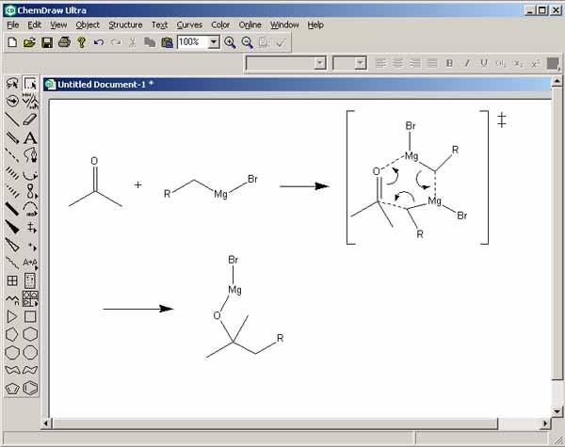Select the Bold Bond tool
The width and height of the screenshot is (565, 447).
pyautogui.click(x=12, y=209)
